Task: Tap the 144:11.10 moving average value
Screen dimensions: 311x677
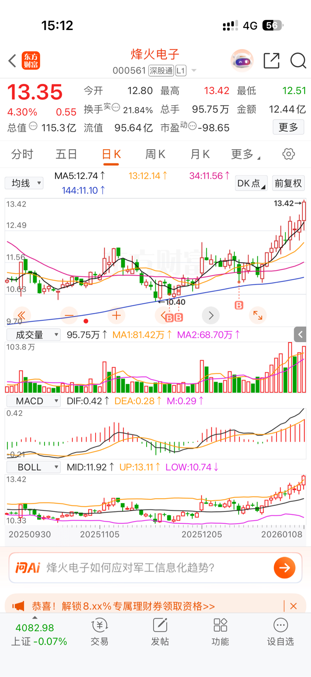Action: [83, 190]
